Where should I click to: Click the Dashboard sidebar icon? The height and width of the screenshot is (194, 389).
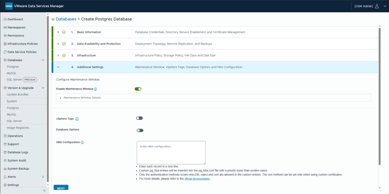(x=5, y=19)
